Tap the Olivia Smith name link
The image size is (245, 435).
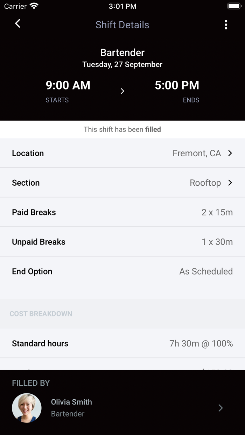[71, 402]
